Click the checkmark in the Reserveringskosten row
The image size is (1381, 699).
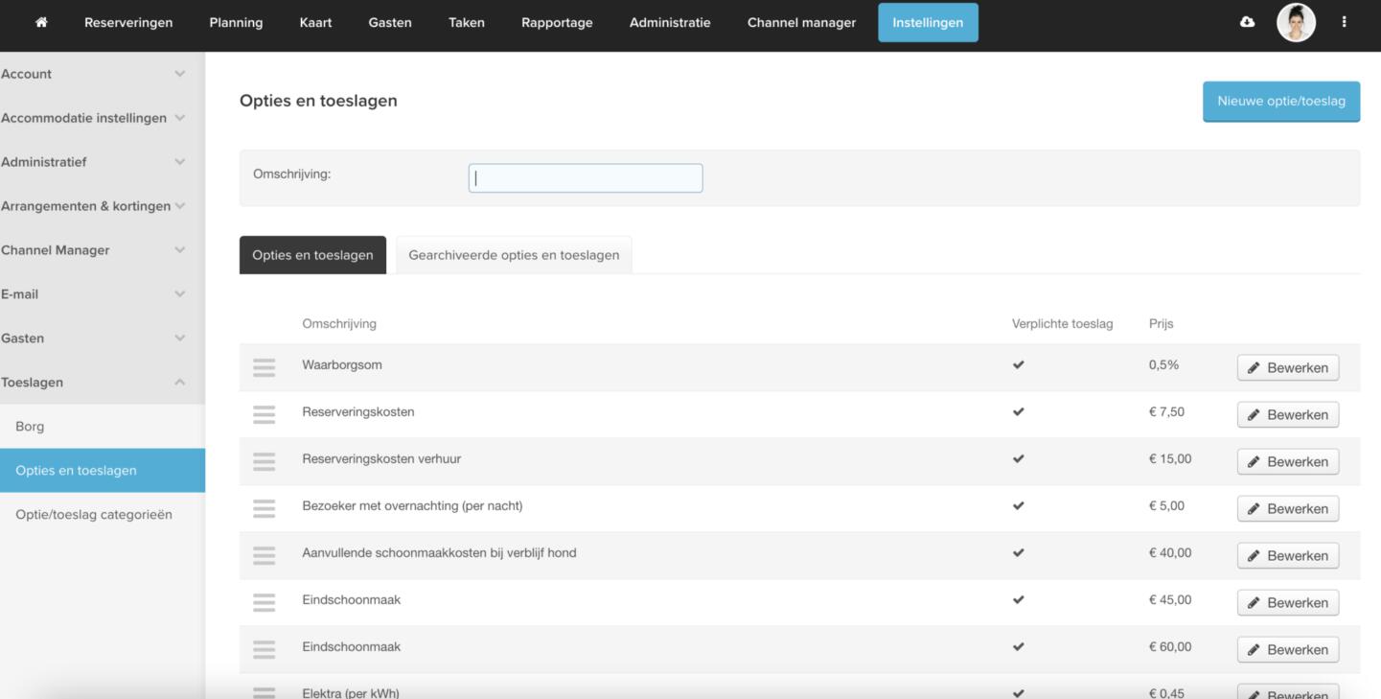click(x=1018, y=412)
